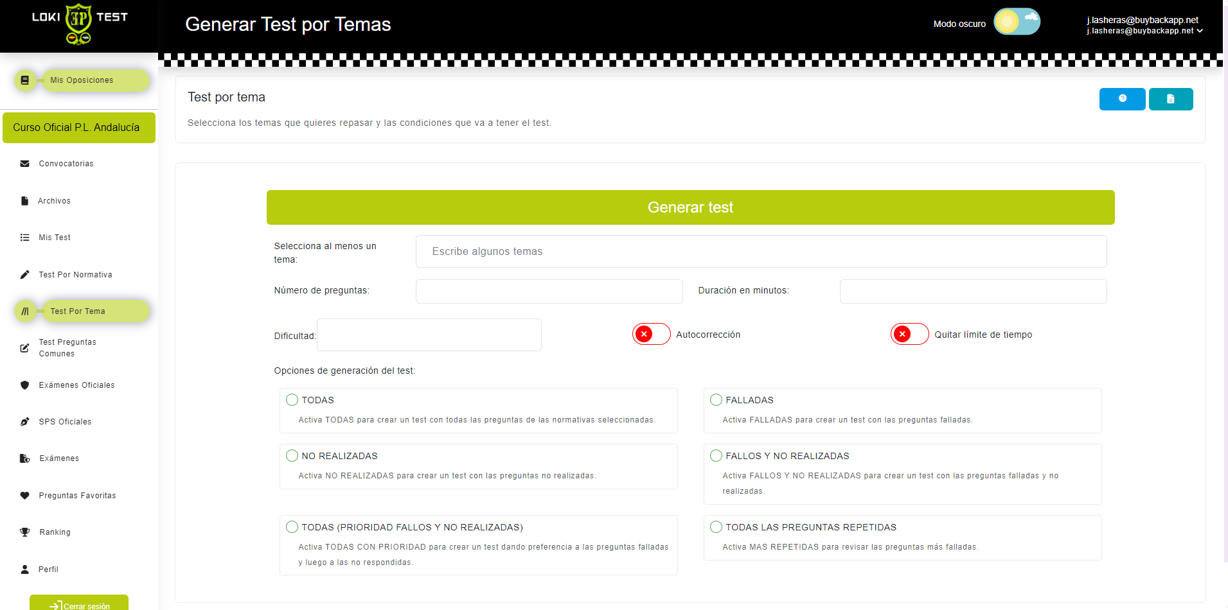Click the Test Por Normativa pencil icon
This screenshot has height=610, width=1228.
pos(24,274)
